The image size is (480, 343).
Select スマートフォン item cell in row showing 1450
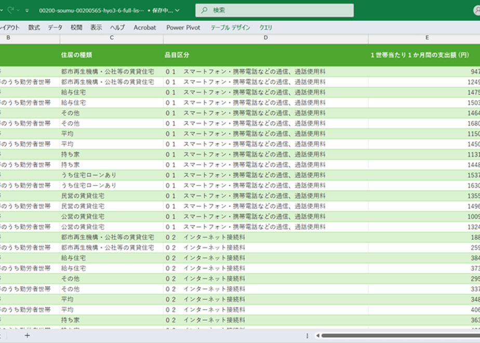pos(266,144)
